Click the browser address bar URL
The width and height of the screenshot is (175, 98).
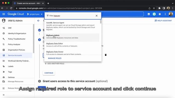tap(60, 8)
